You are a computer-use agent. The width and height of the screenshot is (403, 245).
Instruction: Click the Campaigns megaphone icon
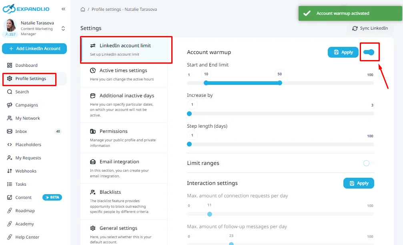[x=10, y=105]
